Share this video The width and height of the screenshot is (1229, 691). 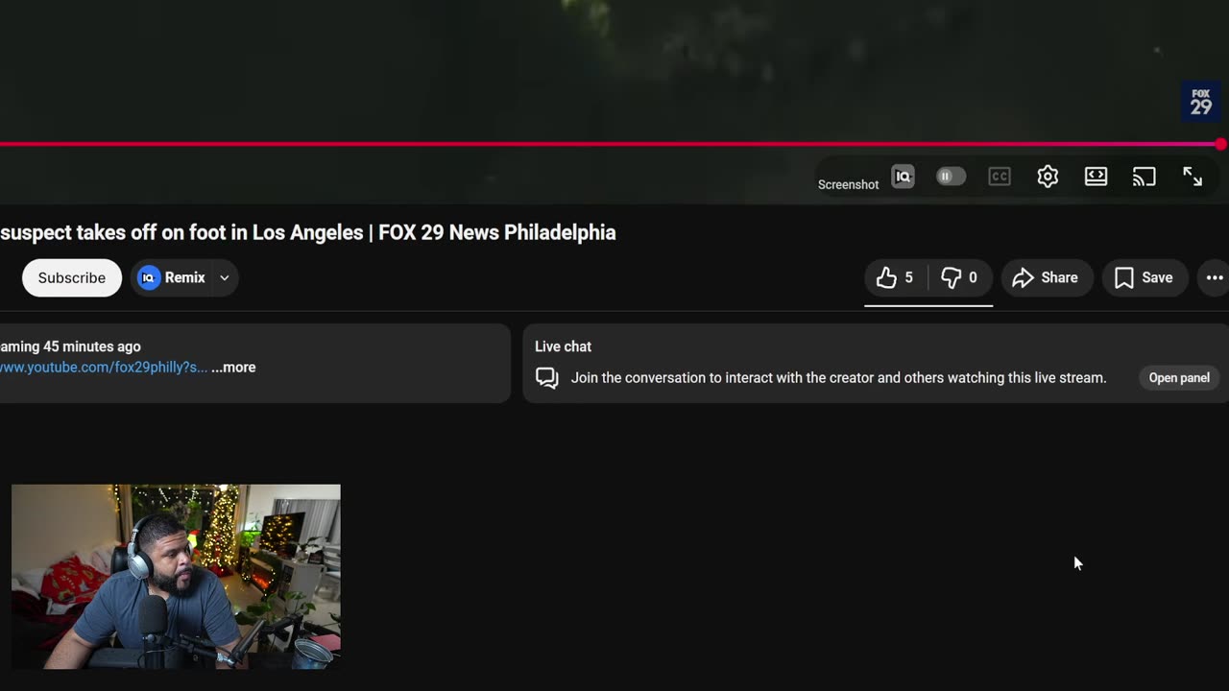pyautogui.click(x=1046, y=277)
